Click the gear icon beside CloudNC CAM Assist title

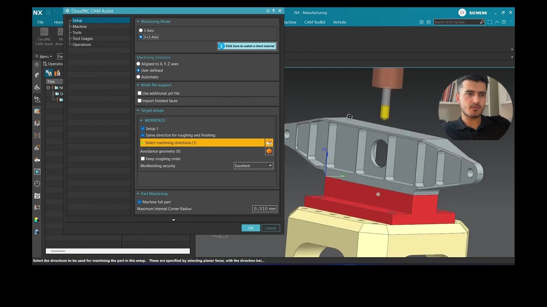click(67, 11)
